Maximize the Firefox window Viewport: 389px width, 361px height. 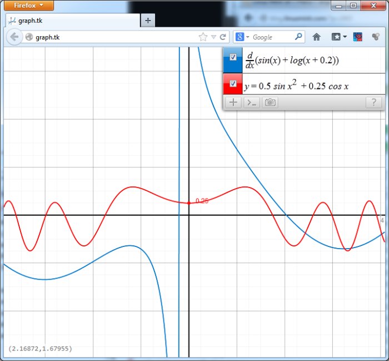pyautogui.click(x=353, y=6)
